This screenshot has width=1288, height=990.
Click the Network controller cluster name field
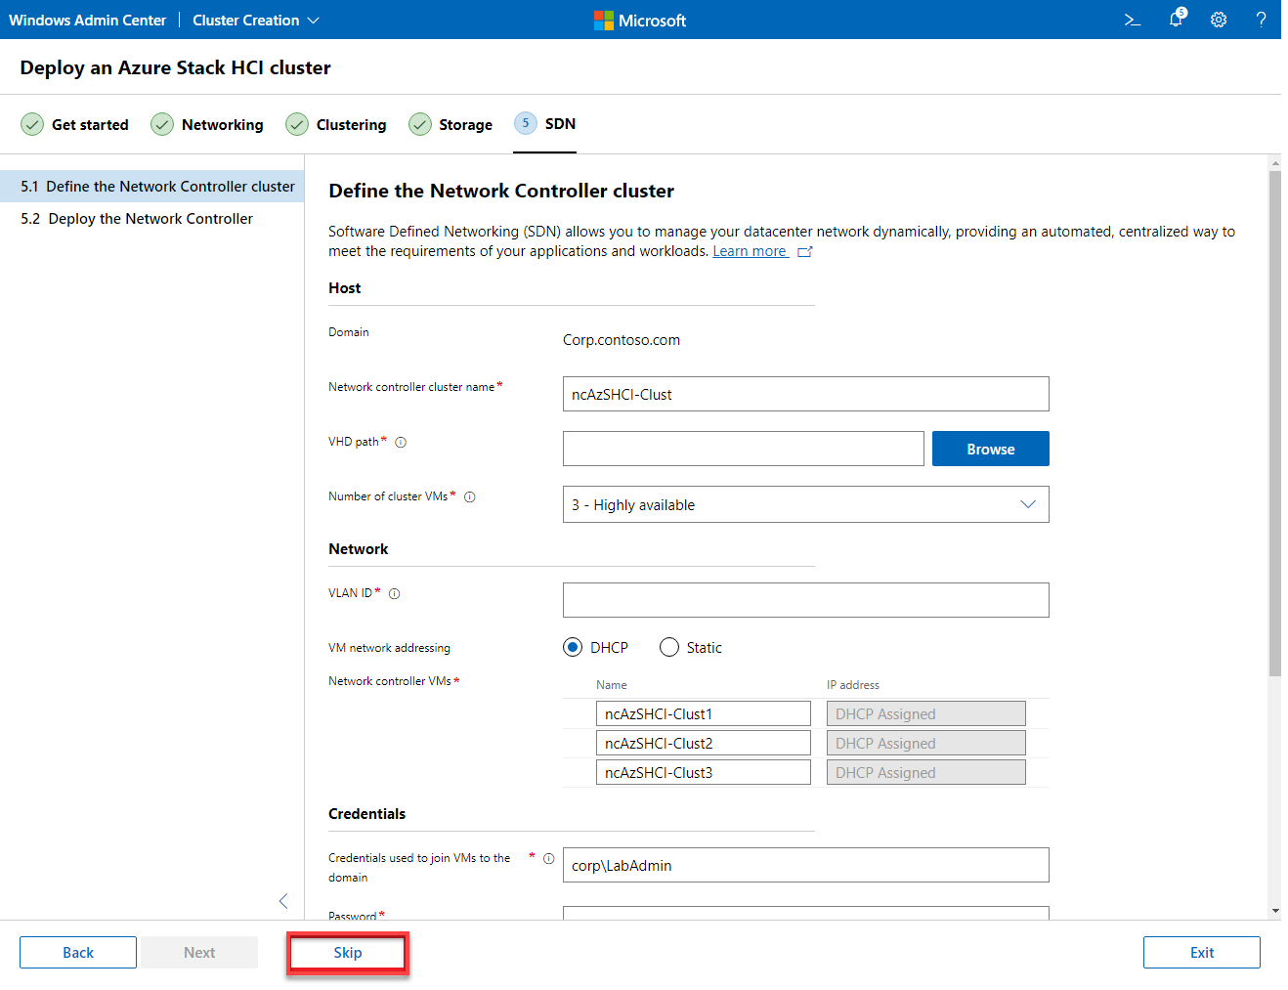point(806,394)
